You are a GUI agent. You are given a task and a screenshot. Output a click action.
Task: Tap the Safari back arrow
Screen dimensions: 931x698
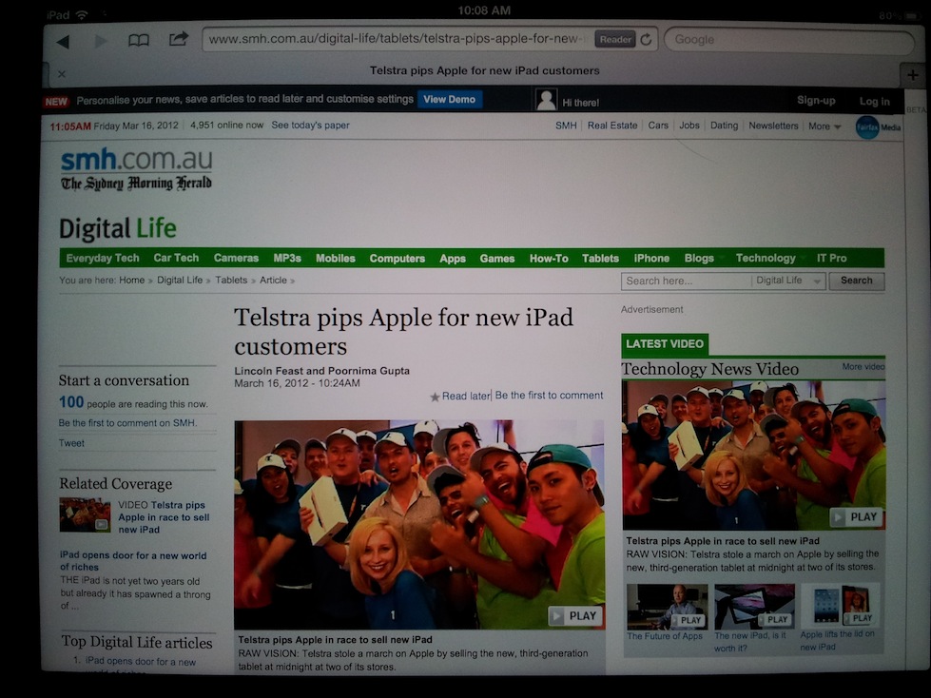63,41
